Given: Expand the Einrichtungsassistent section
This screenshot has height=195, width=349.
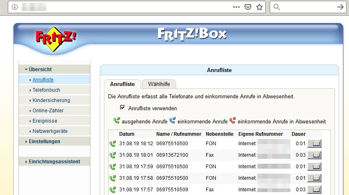Looking at the screenshot, I should pos(54,162).
